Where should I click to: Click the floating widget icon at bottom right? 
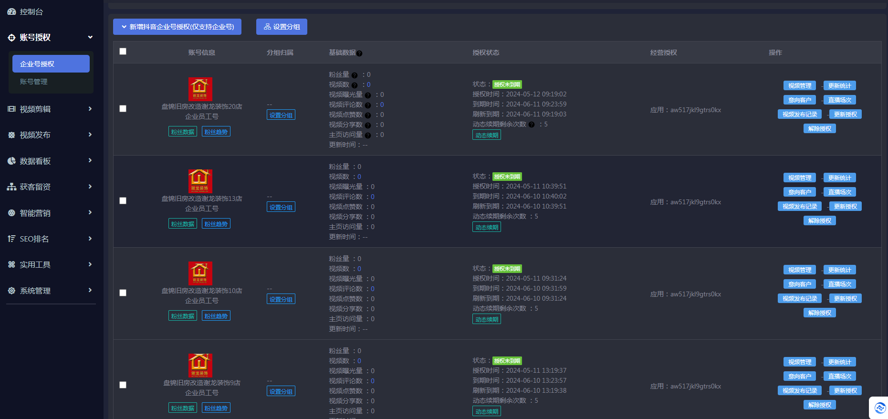point(879,408)
